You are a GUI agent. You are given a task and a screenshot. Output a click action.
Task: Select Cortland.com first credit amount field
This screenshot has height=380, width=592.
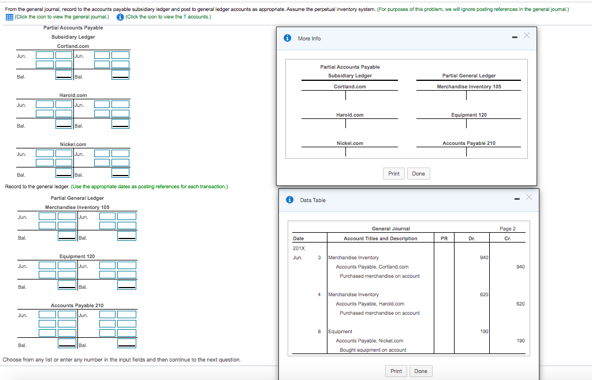click(x=121, y=55)
